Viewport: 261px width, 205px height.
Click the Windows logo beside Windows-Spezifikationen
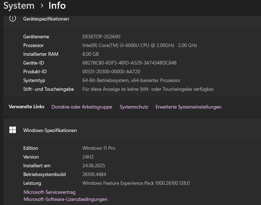(x=13, y=130)
